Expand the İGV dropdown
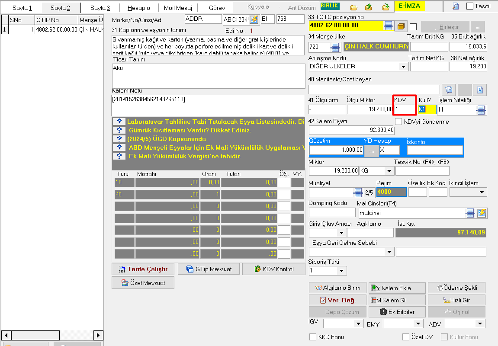 click(x=358, y=324)
